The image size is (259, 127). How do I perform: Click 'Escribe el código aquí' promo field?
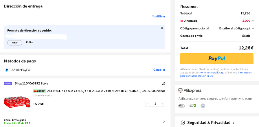pyautogui.click(x=235, y=28)
